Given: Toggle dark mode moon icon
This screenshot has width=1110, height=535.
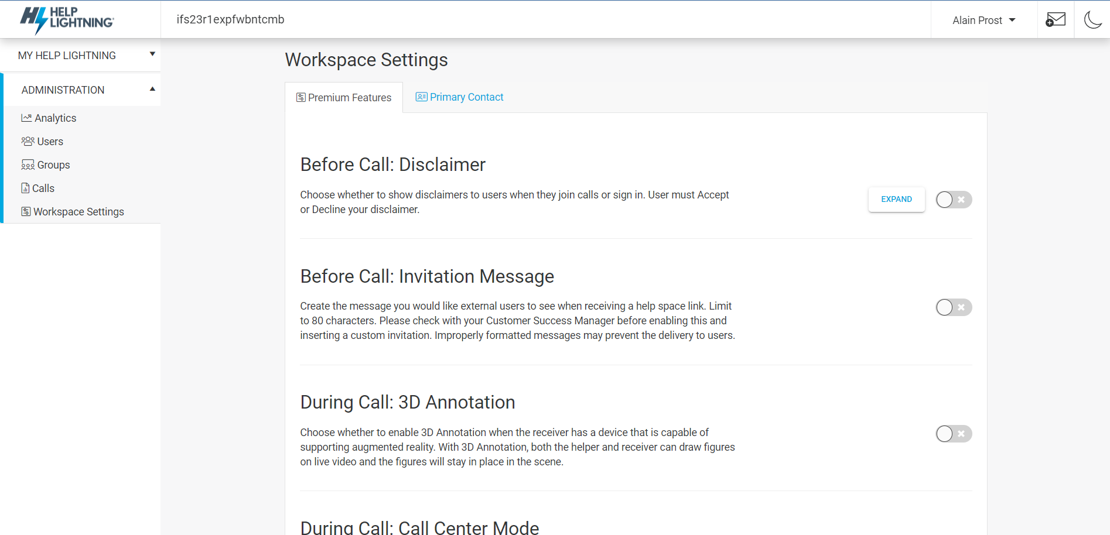Looking at the screenshot, I should click(1092, 20).
